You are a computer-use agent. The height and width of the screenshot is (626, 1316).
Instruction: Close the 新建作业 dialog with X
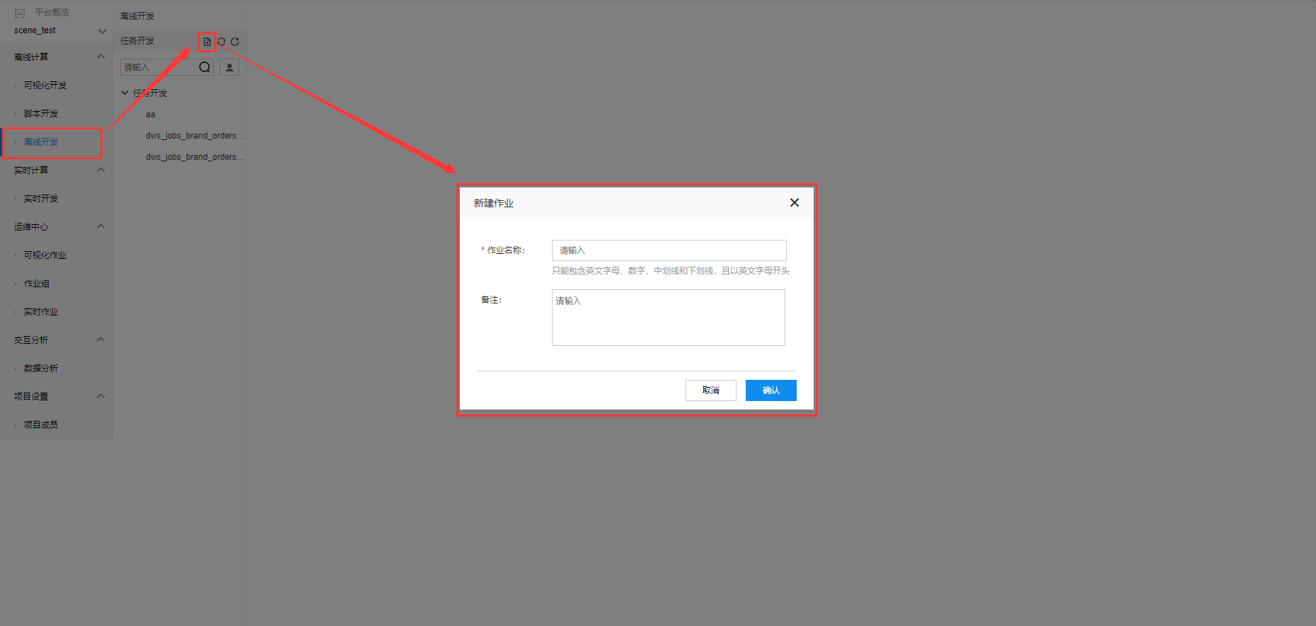(794, 203)
